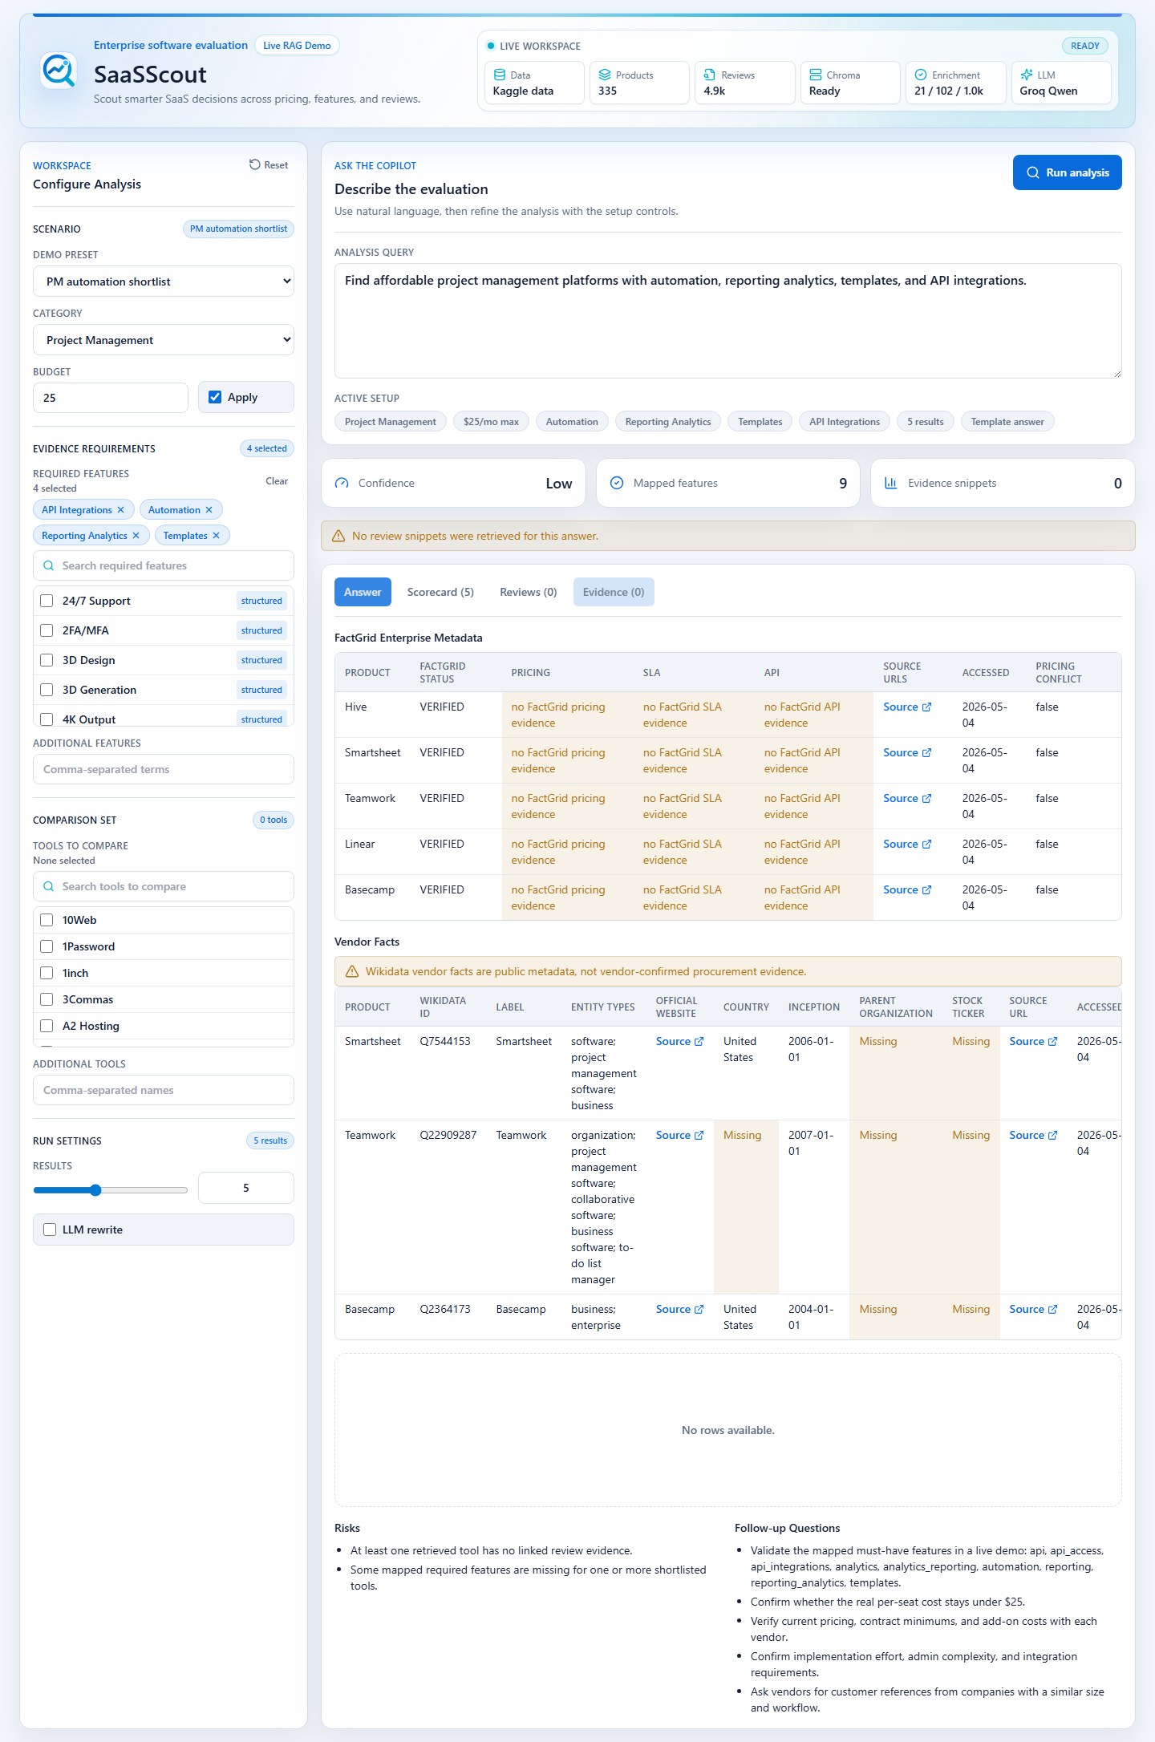Check the 3Commas tool

(x=47, y=999)
